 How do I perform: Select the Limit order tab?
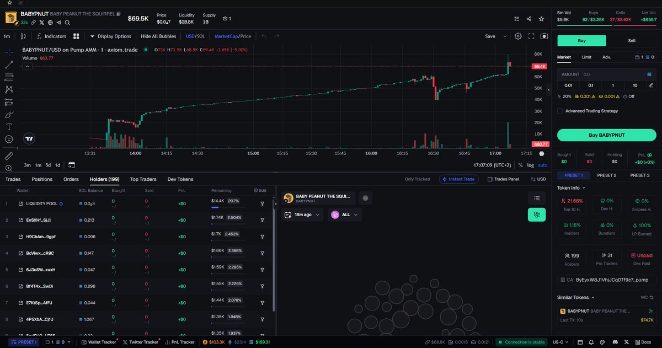pos(587,57)
